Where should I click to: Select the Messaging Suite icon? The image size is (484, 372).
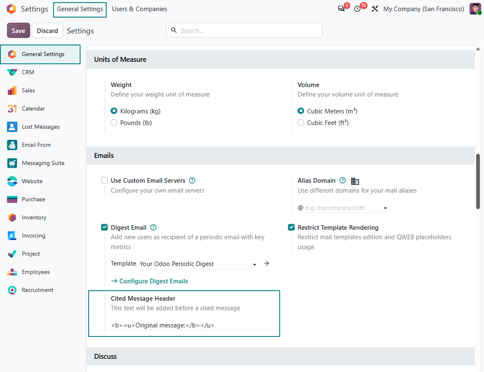[x=12, y=163]
